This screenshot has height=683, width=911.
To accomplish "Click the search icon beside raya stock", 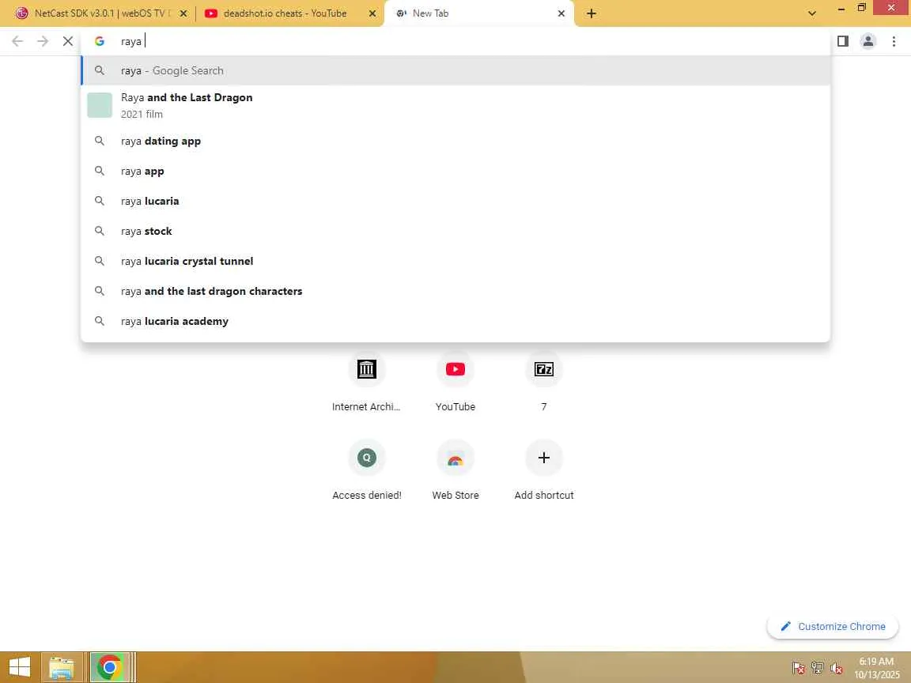I will [x=100, y=231].
